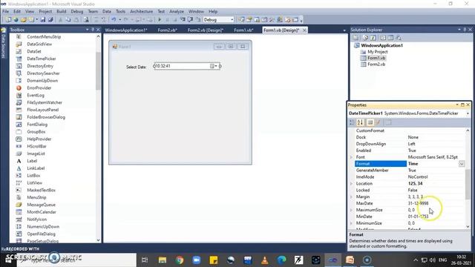Select WindowsApplication1 project node
This screenshot has height=267, width=475.
click(381, 45)
